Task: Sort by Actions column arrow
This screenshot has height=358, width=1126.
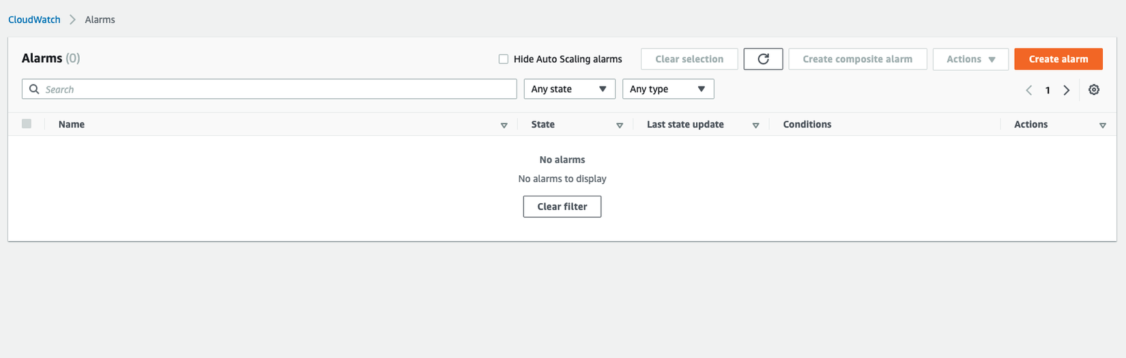Action: [1103, 125]
